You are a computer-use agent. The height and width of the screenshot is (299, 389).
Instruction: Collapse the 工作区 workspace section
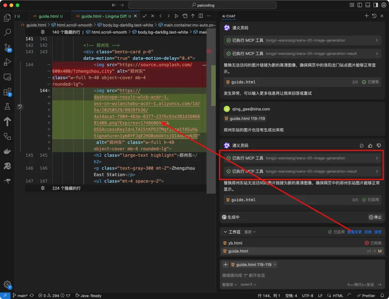click(x=232, y=232)
